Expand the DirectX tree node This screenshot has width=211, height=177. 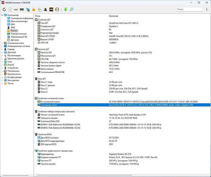2,65
